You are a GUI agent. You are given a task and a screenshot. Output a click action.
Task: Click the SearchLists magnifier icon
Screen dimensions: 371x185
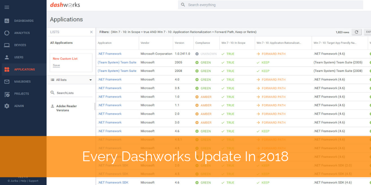(53, 93)
